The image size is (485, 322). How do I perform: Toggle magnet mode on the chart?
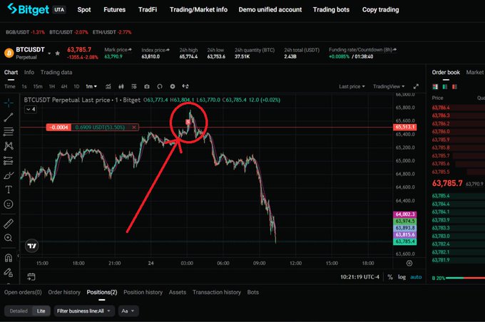9,258
